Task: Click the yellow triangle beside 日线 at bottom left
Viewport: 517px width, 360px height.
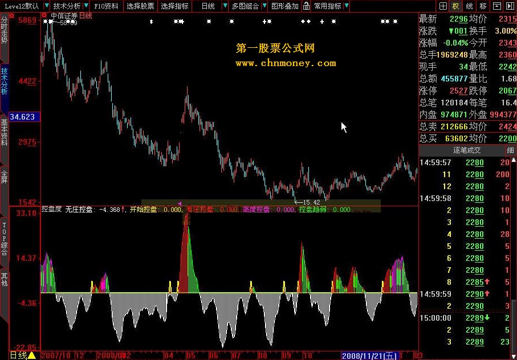Action: click(32, 355)
